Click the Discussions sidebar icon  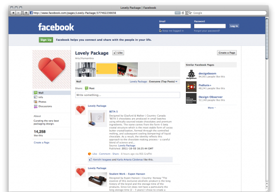[x=36, y=106]
